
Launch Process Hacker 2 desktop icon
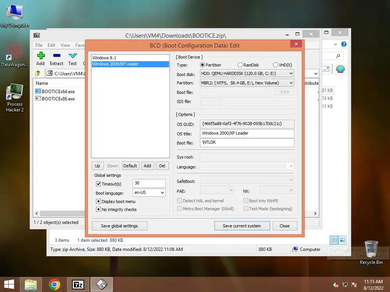pyautogui.click(x=15, y=98)
